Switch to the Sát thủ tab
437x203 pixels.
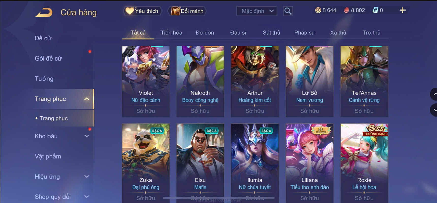click(x=271, y=33)
